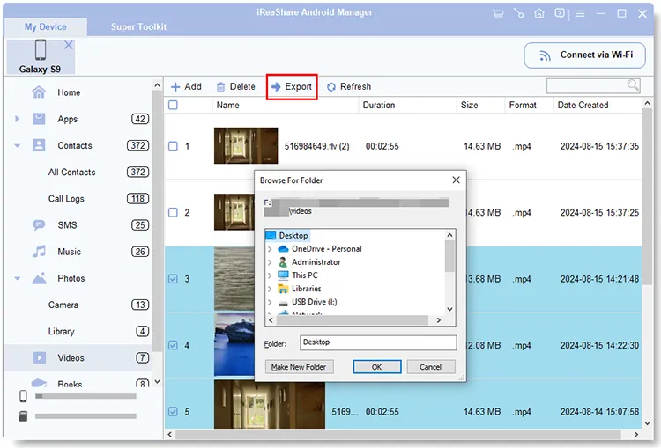Select USB Drive (I:) in folder tree

(314, 302)
